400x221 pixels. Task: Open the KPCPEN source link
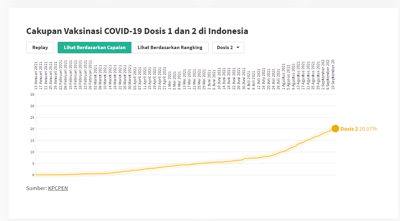(58, 188)
